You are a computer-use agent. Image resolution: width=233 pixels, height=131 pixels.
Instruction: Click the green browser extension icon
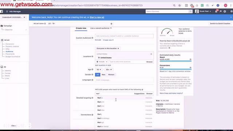[x=202, y=5]
